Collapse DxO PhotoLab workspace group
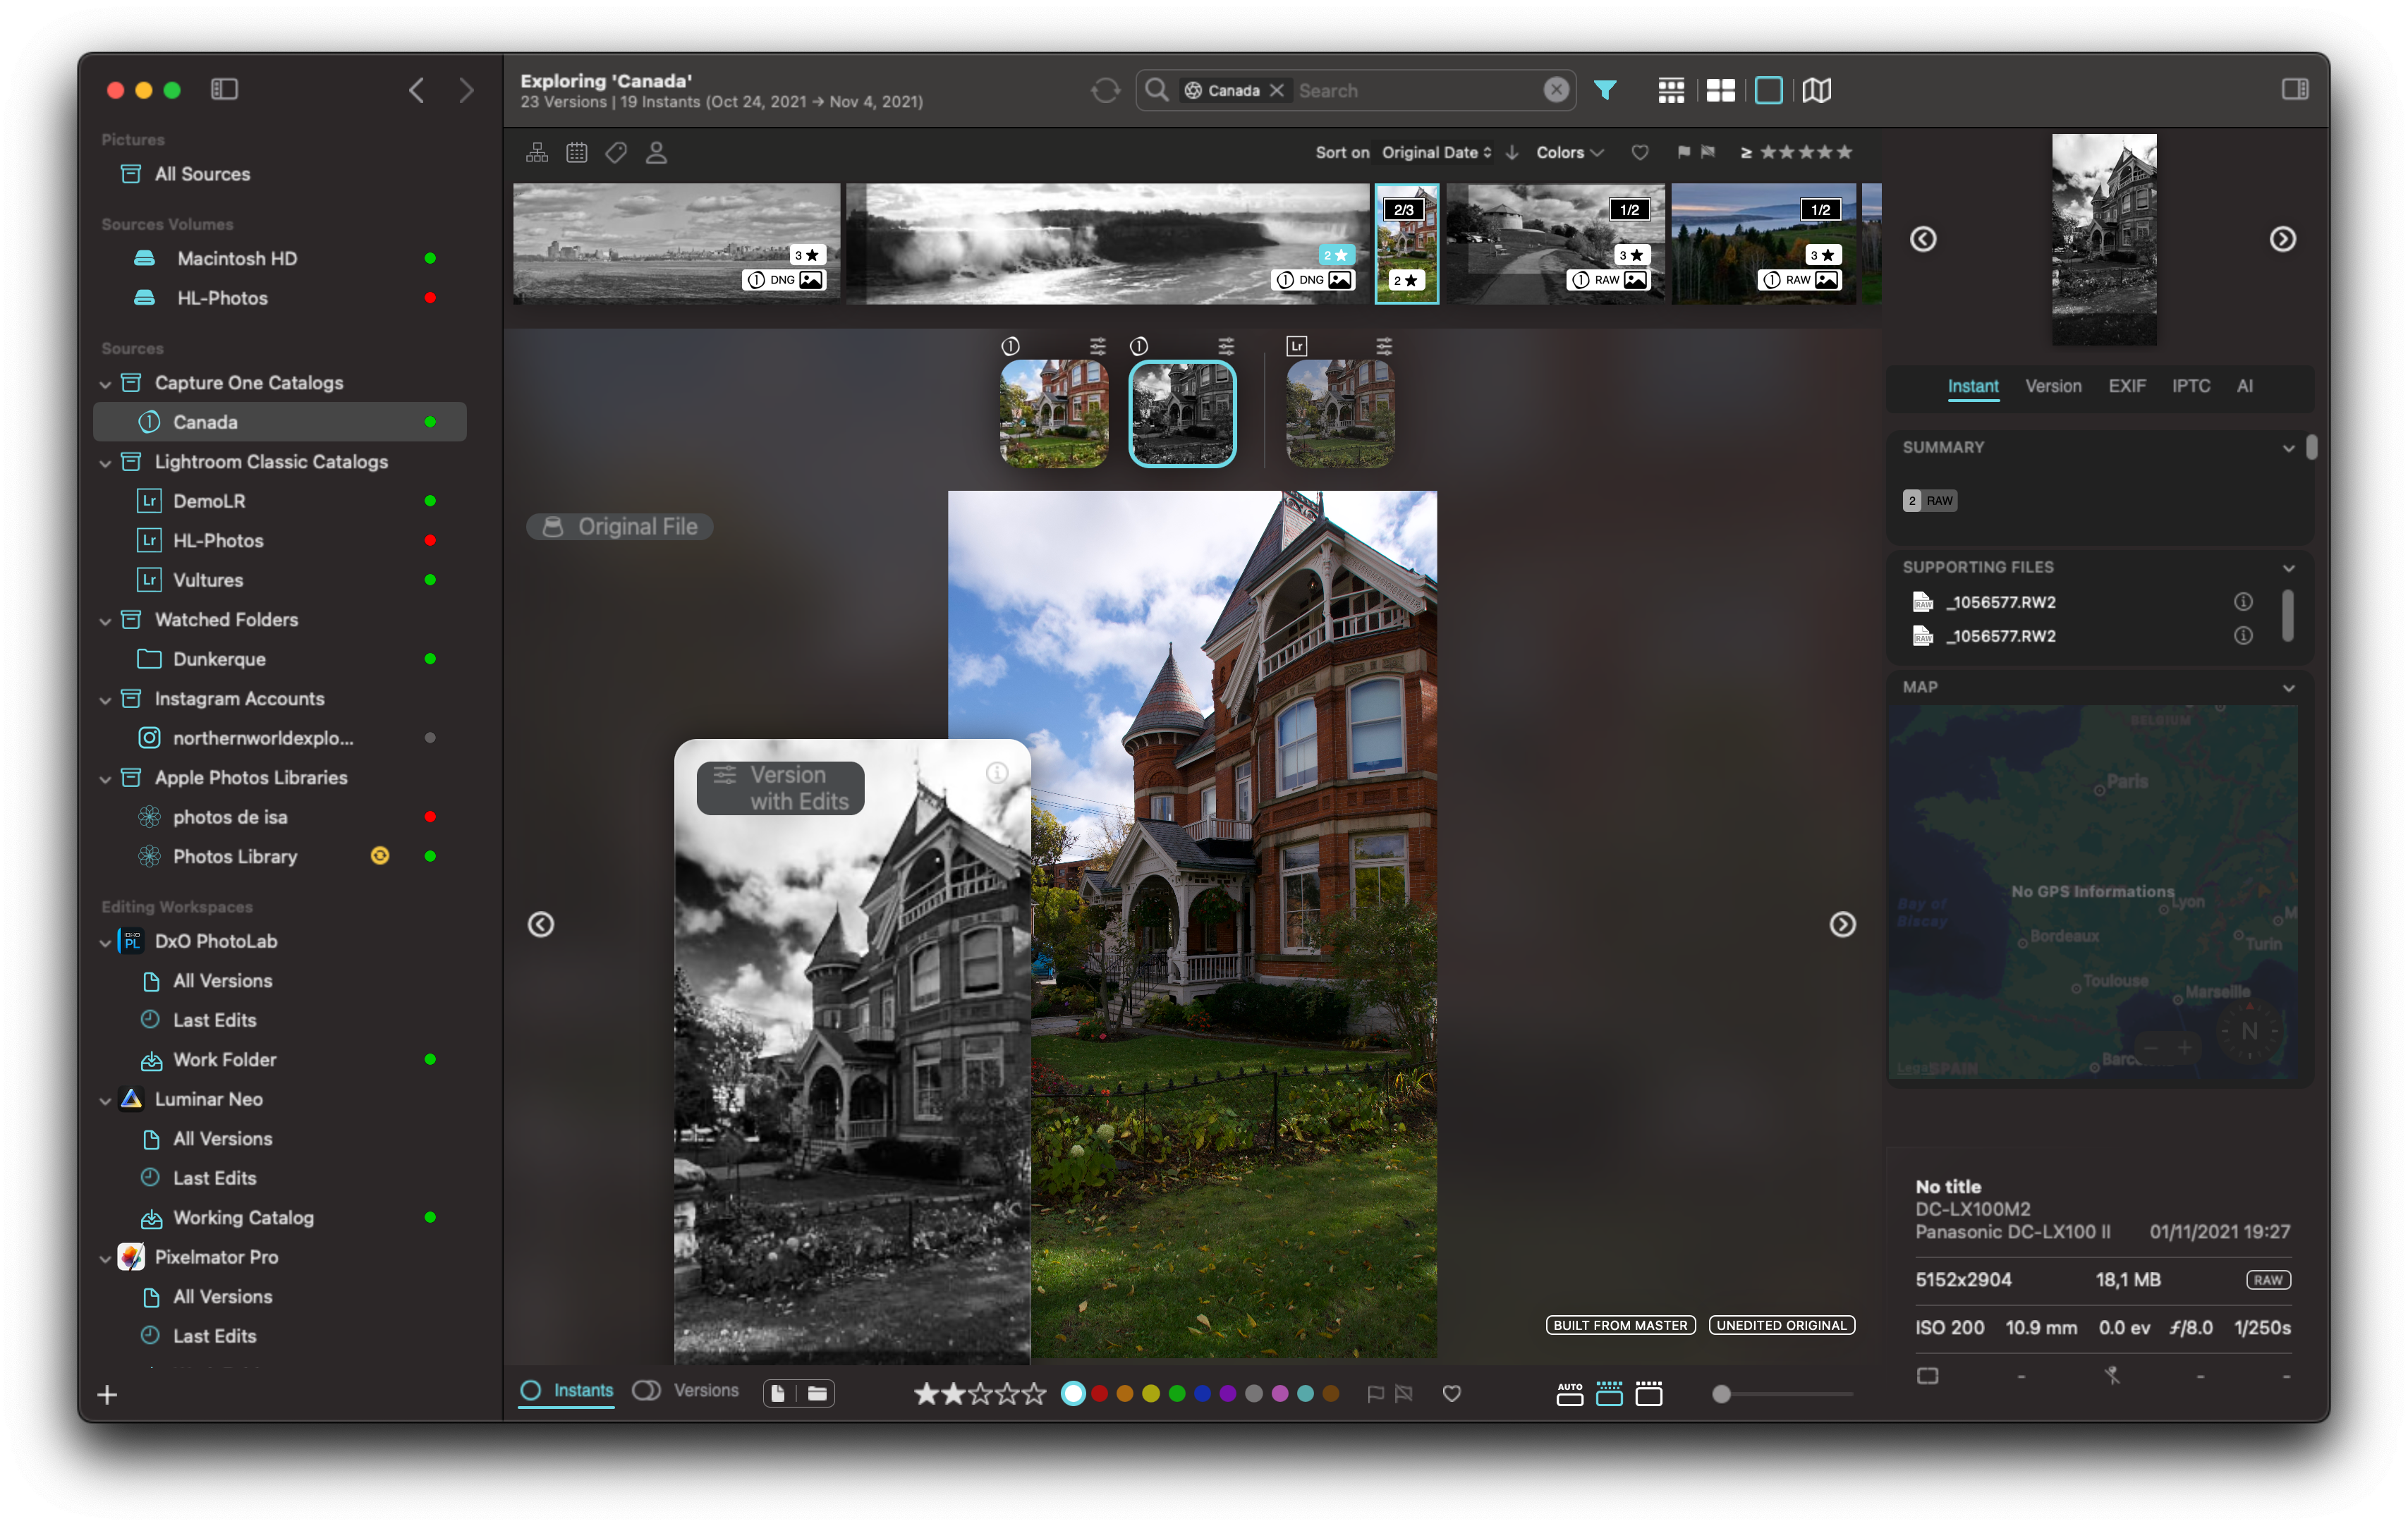 pyautogui.click(x=105, y=943)
